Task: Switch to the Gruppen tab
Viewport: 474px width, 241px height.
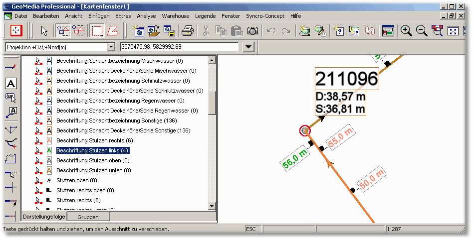Action: click(88, 217)
